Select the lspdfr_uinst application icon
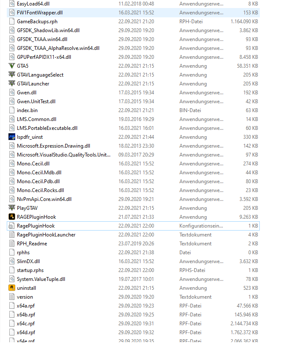The image size is (308, 349). tap(12, 137)
